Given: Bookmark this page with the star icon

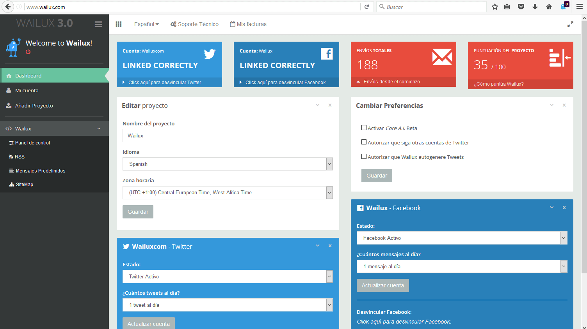Looking at the screenshot, I should [495, 7].
